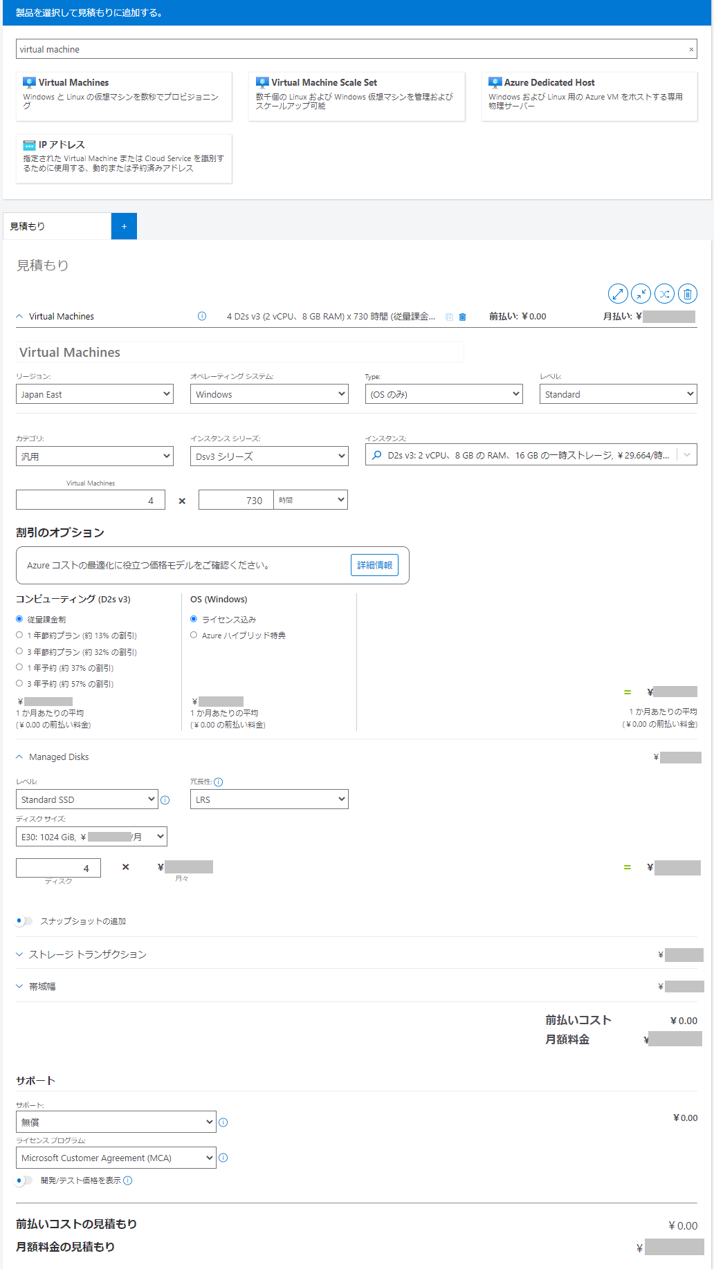Open the ライセンス プログラム dropdown
714x1269 pixels.
(x=116, y=1158)
